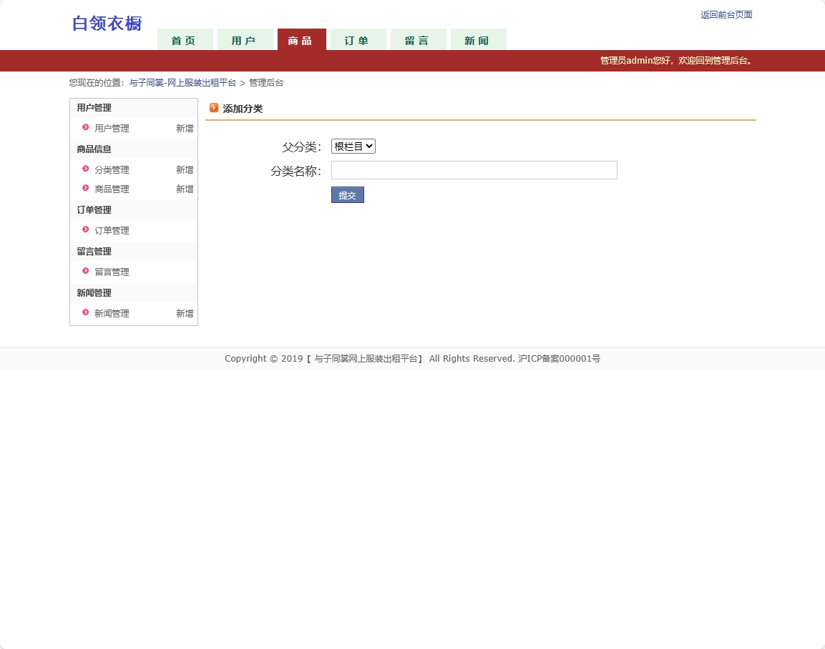The width and height of the screenshot is (825, 649).
Task: Click the arrow icon beside 用户管理 sidebar item
Action: [x=85, y=128]
